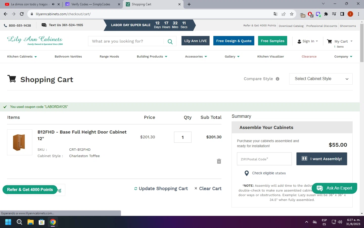Click the info icon beside Compare Style

coord(278,79)
